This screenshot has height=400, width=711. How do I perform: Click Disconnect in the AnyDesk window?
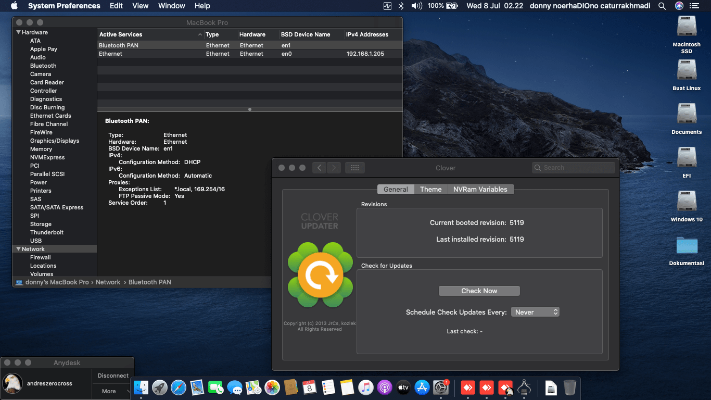pos(113,376)
